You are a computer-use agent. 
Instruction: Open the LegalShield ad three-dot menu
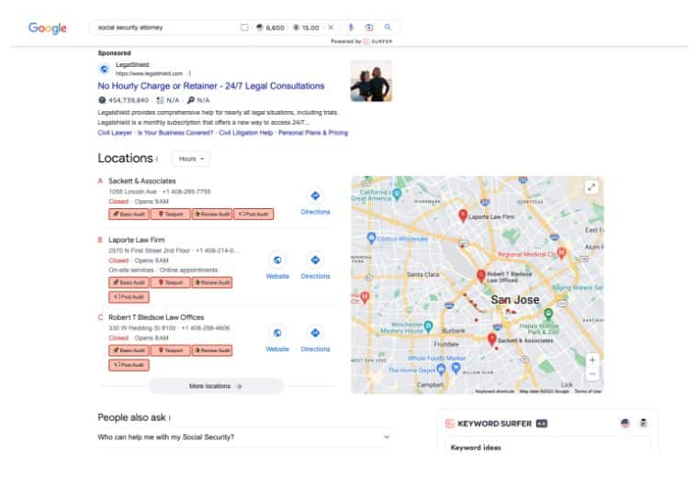190,73
